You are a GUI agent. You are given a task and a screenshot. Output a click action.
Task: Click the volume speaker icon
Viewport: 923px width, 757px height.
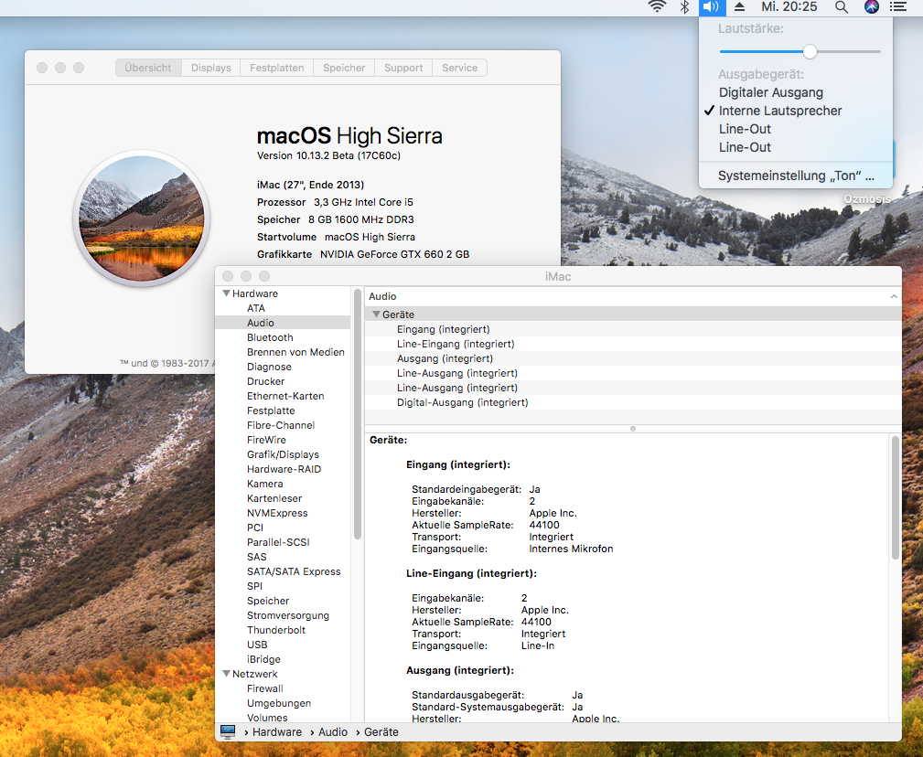[x=712, y=6]
